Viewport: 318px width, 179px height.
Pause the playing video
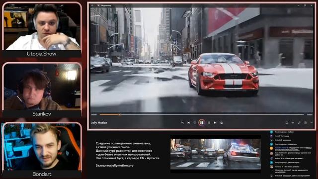pos(202,123)
